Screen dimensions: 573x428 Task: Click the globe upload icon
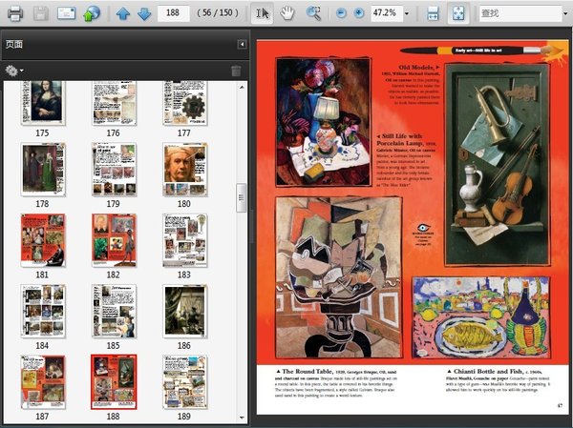pyautogui.click(x=92, y=13)
